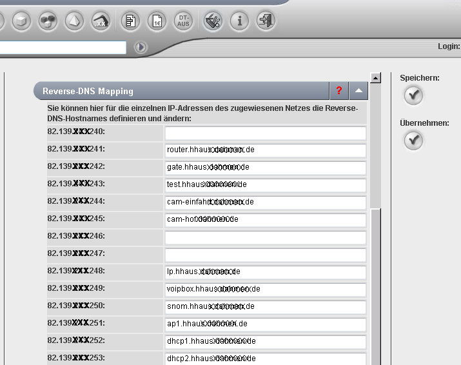Click the scrollbar up arrow
Image resolution: width=461 pixels, height=365 pixels.
375,77
